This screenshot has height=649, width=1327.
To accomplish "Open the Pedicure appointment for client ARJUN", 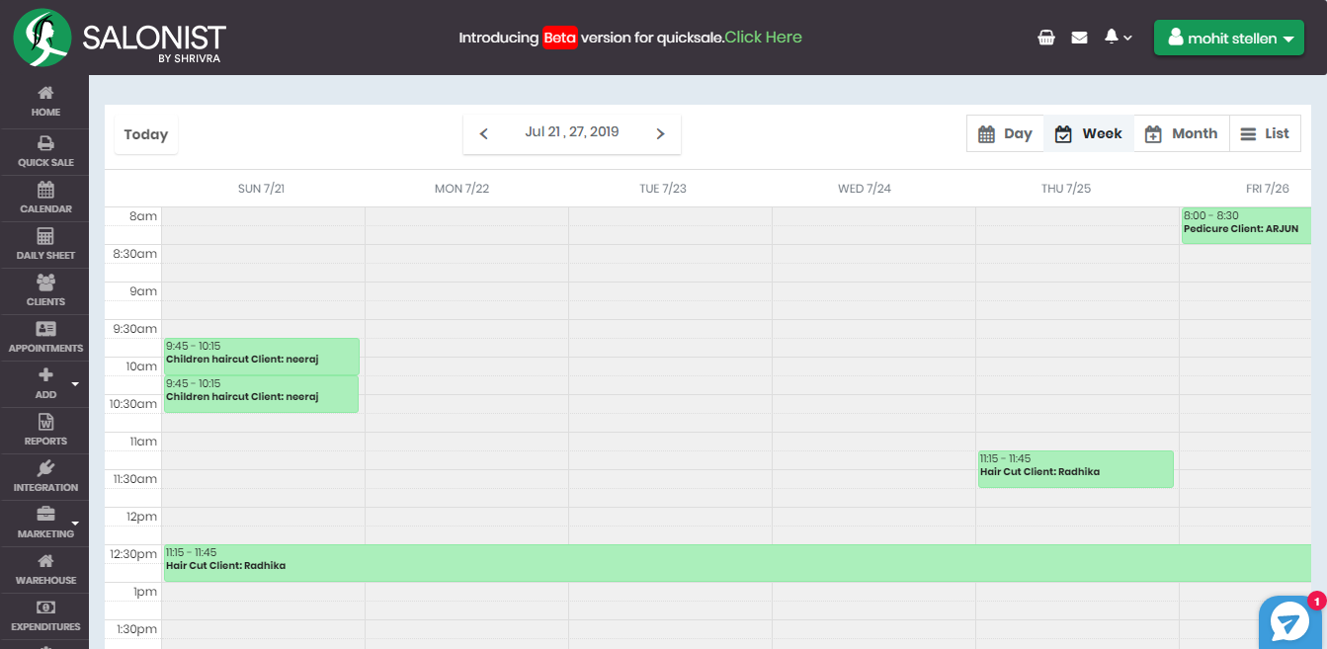I will pyautogui.click(x=1245, y=222).
